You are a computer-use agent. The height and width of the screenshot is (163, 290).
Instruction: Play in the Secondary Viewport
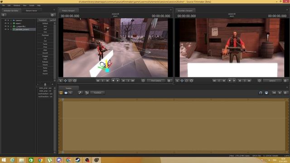coord(234,81)
